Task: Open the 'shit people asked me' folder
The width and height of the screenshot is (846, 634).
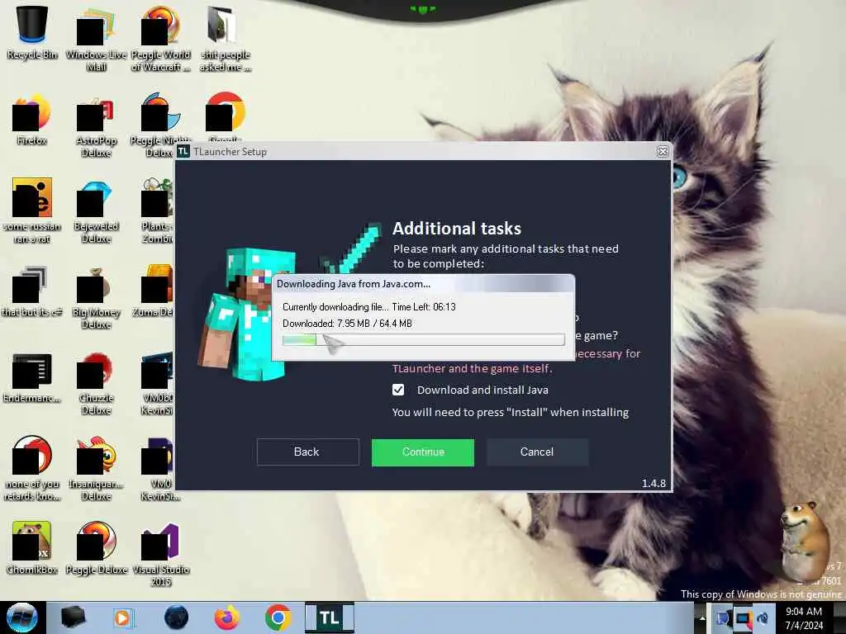Action: pos(225,38)
